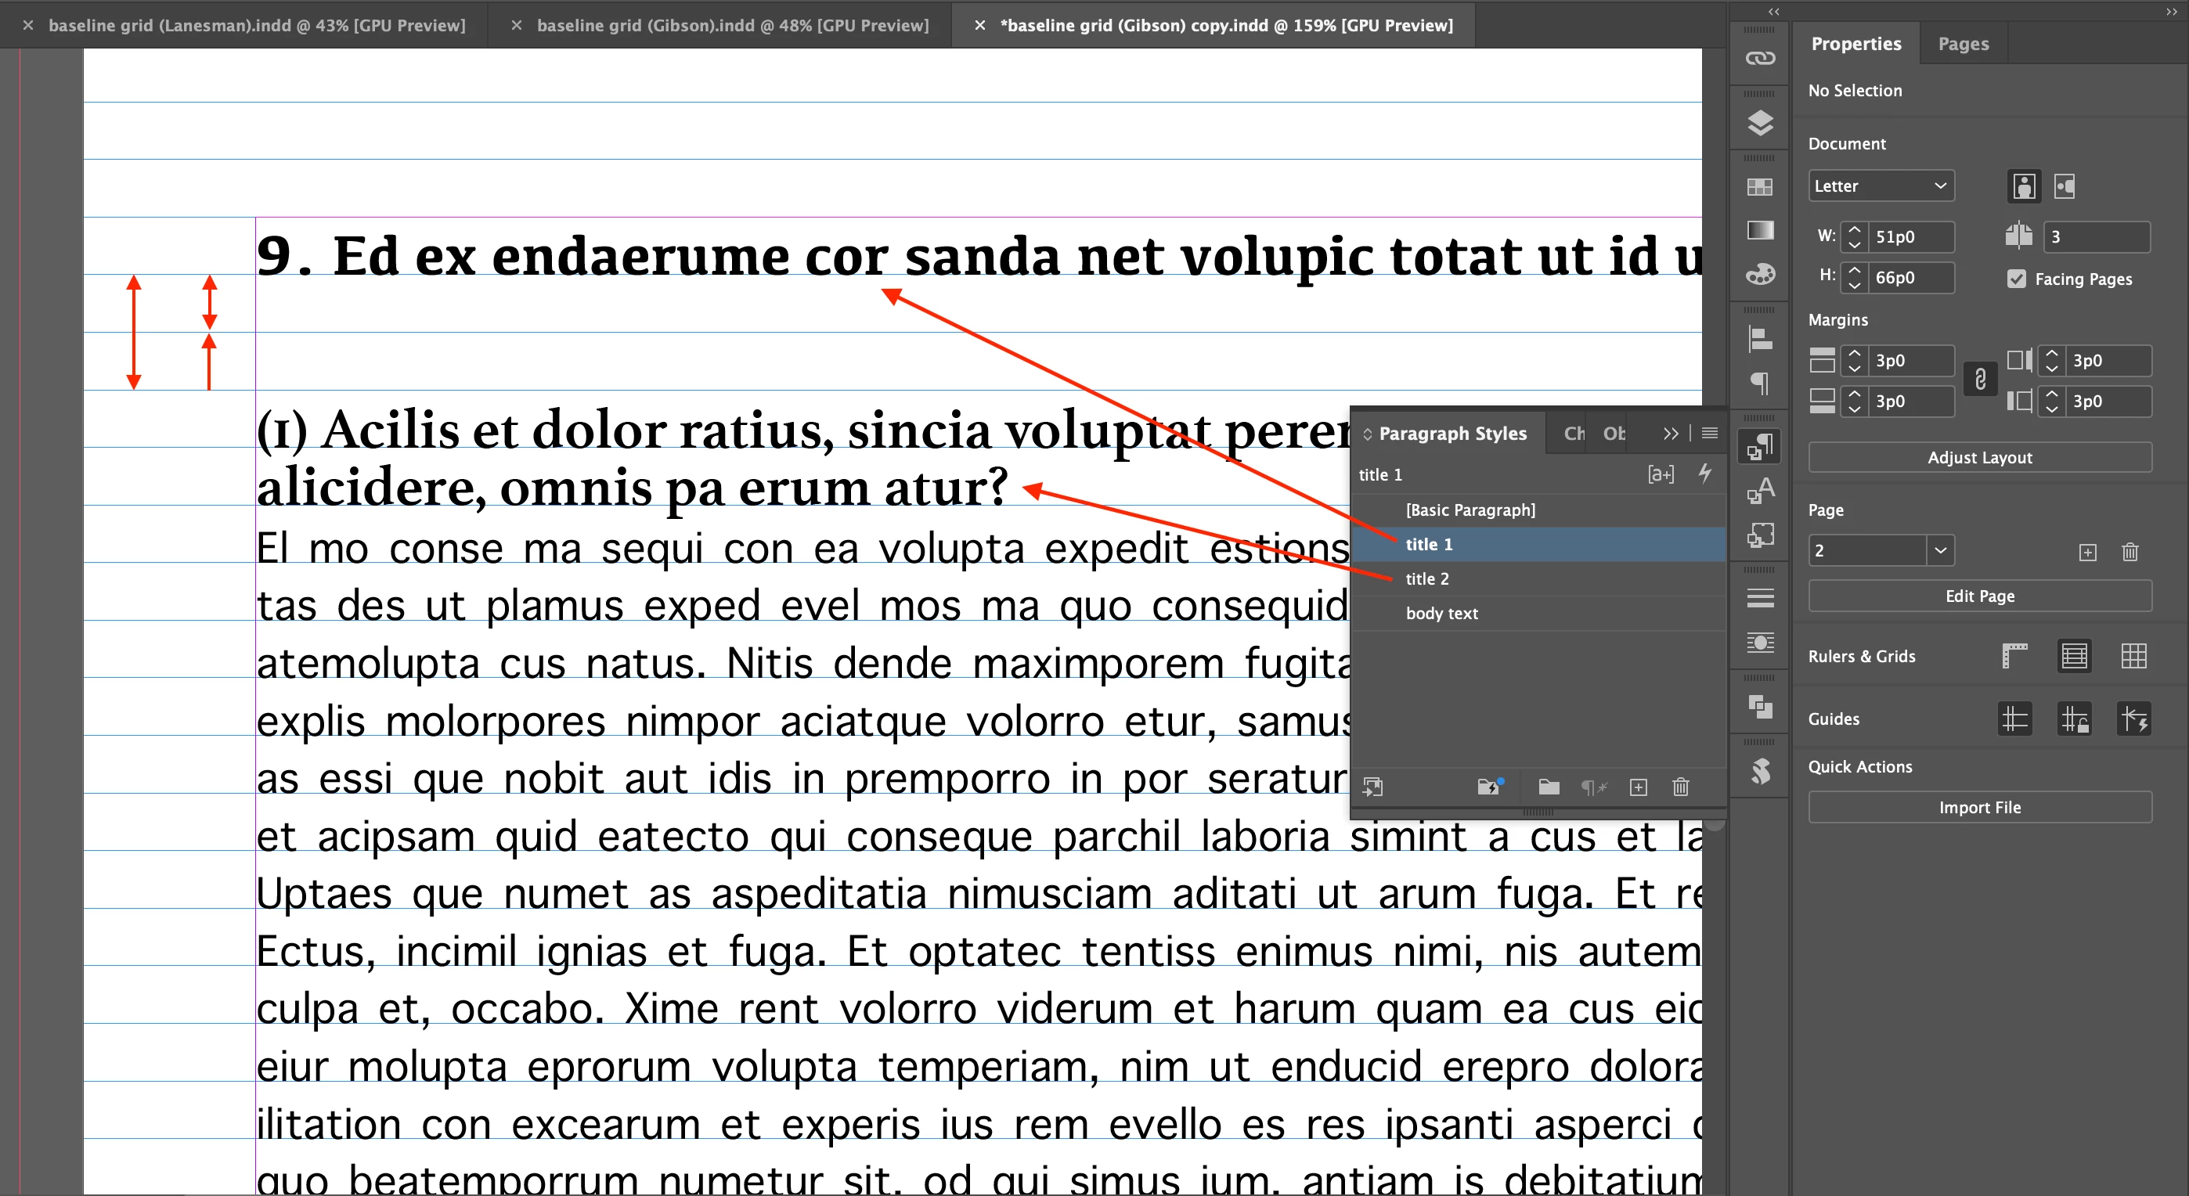Viewport: 2189px width, 1196px height.
Task: Switch to the baseline grid (Lanesman).indd tab
Action: click(257, 24)
